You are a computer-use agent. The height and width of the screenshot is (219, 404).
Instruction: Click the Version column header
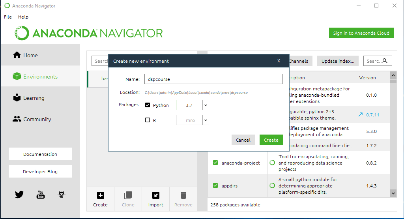(367, 78)
